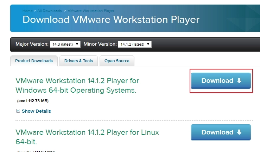Open the VMware Workstation Player breadcrumb link

pos(91,11)
